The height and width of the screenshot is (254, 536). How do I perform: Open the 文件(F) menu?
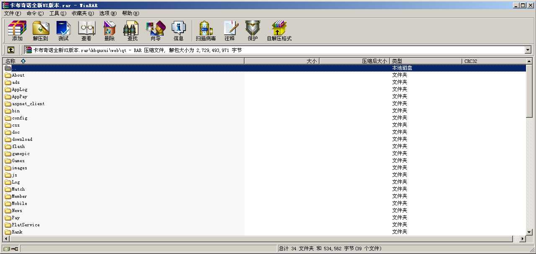(13, 13)
